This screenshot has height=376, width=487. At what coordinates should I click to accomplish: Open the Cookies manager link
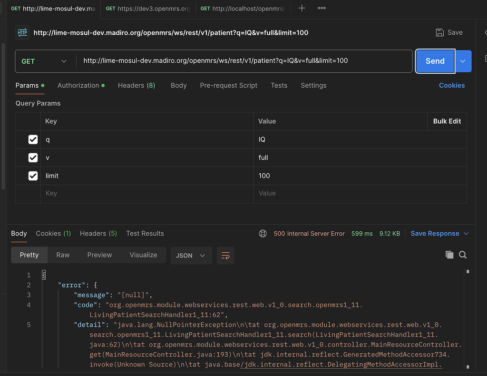[451, 85]
